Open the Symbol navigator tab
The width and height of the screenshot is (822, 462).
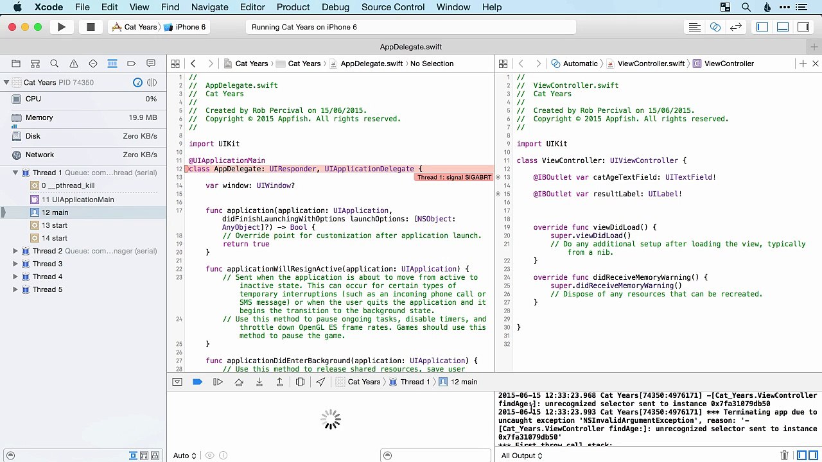(35, 64)
